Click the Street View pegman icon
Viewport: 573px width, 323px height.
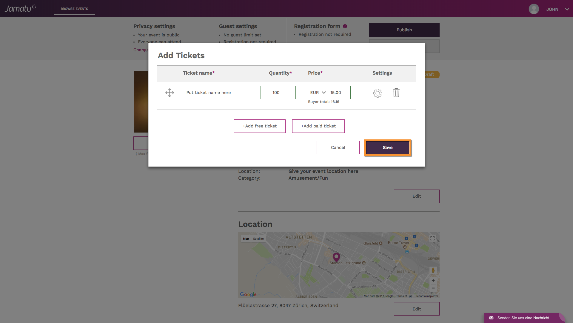[x=433, y=270]
